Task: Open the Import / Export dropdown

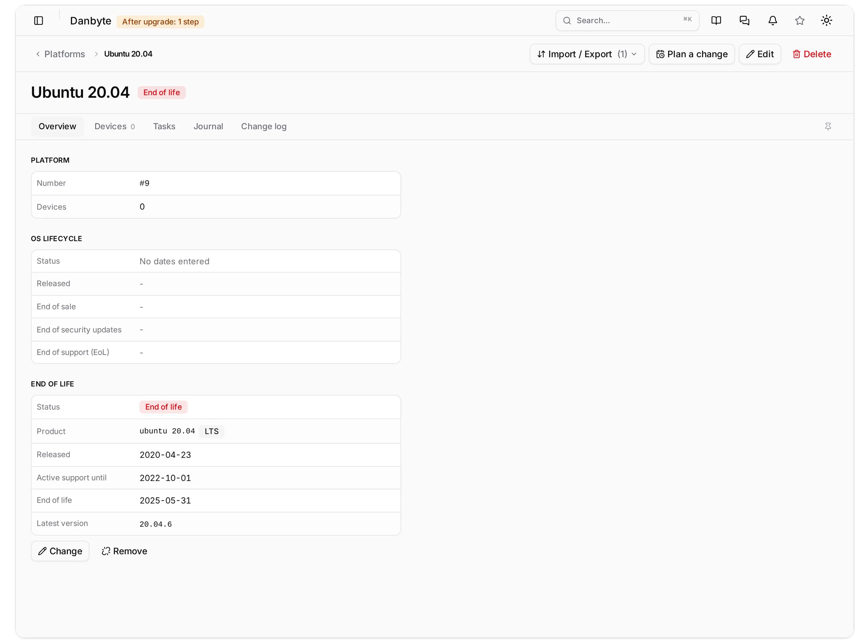Action: coord(587,54)
